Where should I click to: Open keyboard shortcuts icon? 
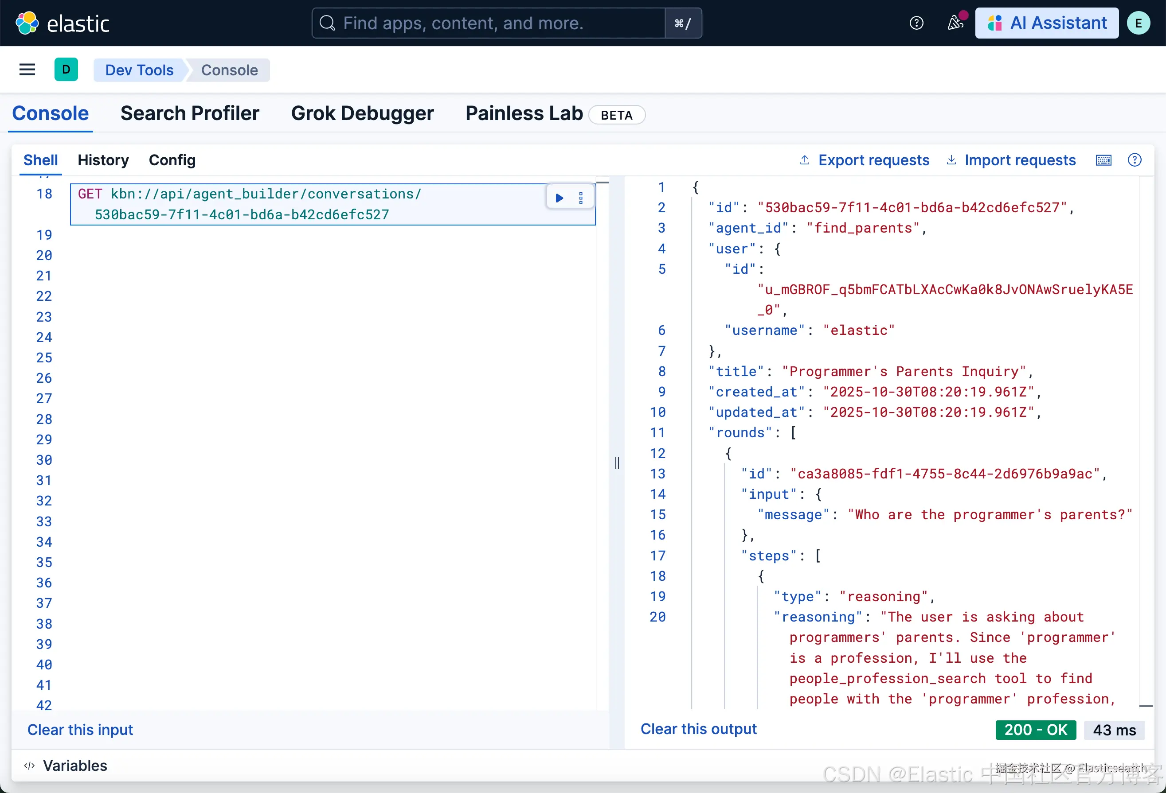[x=1103, y=160]
